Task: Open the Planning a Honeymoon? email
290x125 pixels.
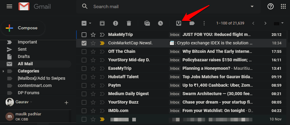Action: 182,69
